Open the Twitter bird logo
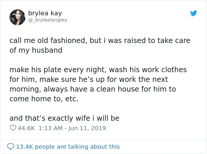Viewport: 207px width, 154px height. [193, 13]
